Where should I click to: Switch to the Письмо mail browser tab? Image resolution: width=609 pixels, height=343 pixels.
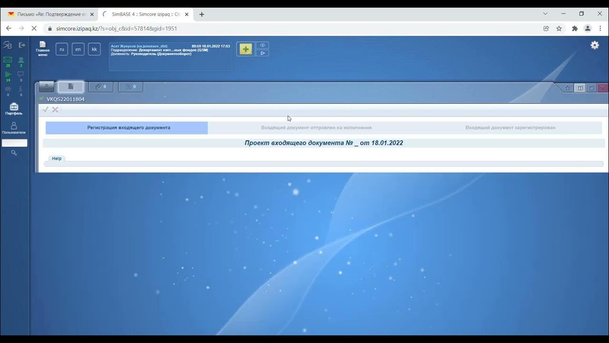coord(51,14)
